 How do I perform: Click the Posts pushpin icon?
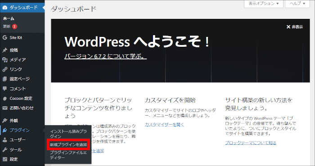5,50
